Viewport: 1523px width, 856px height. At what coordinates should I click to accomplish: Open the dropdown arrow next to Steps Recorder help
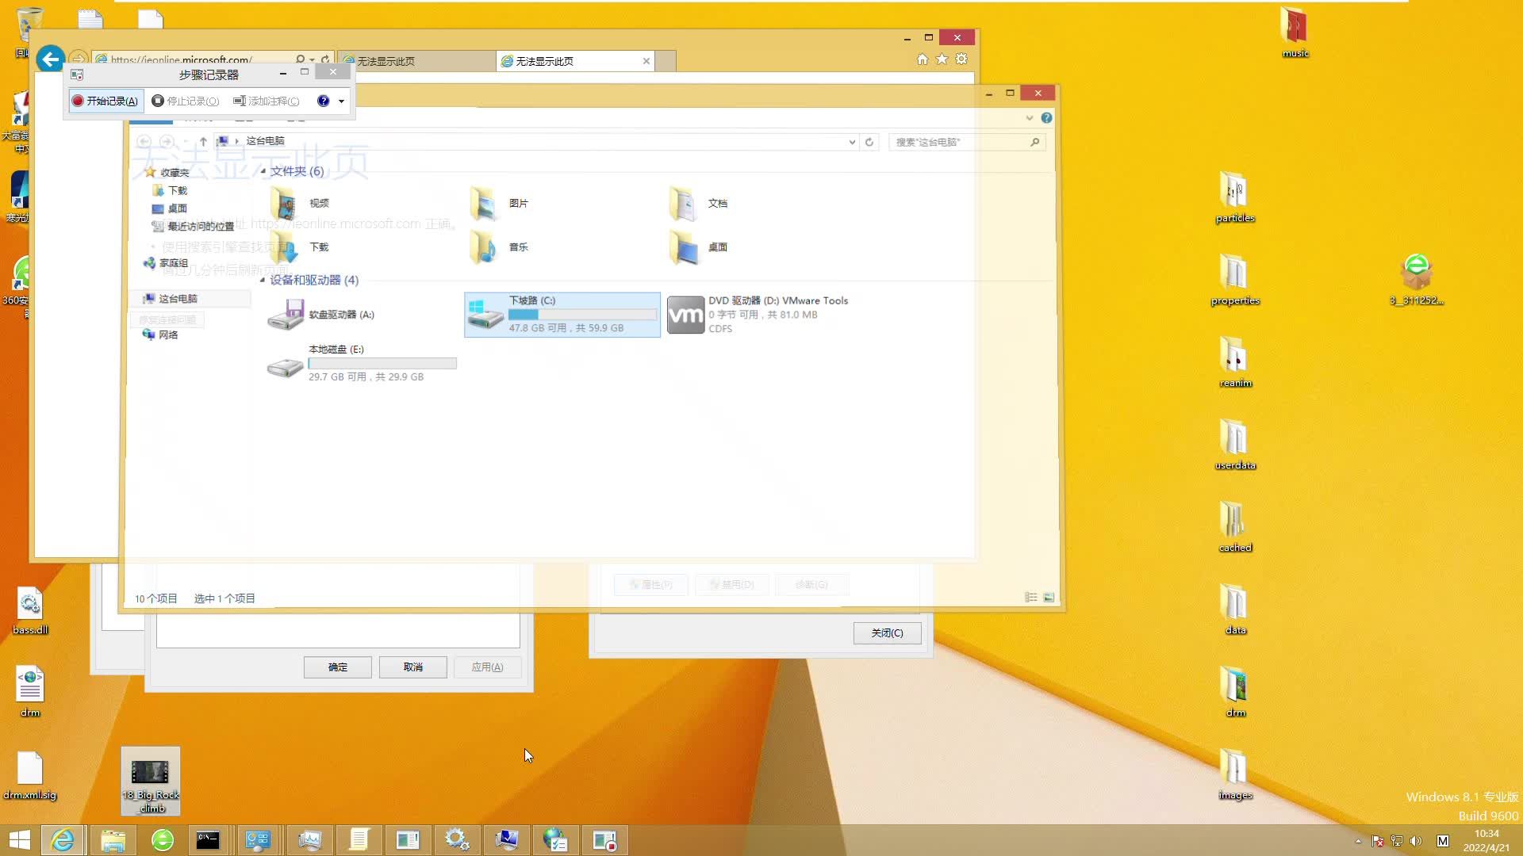tap(341, 101)
